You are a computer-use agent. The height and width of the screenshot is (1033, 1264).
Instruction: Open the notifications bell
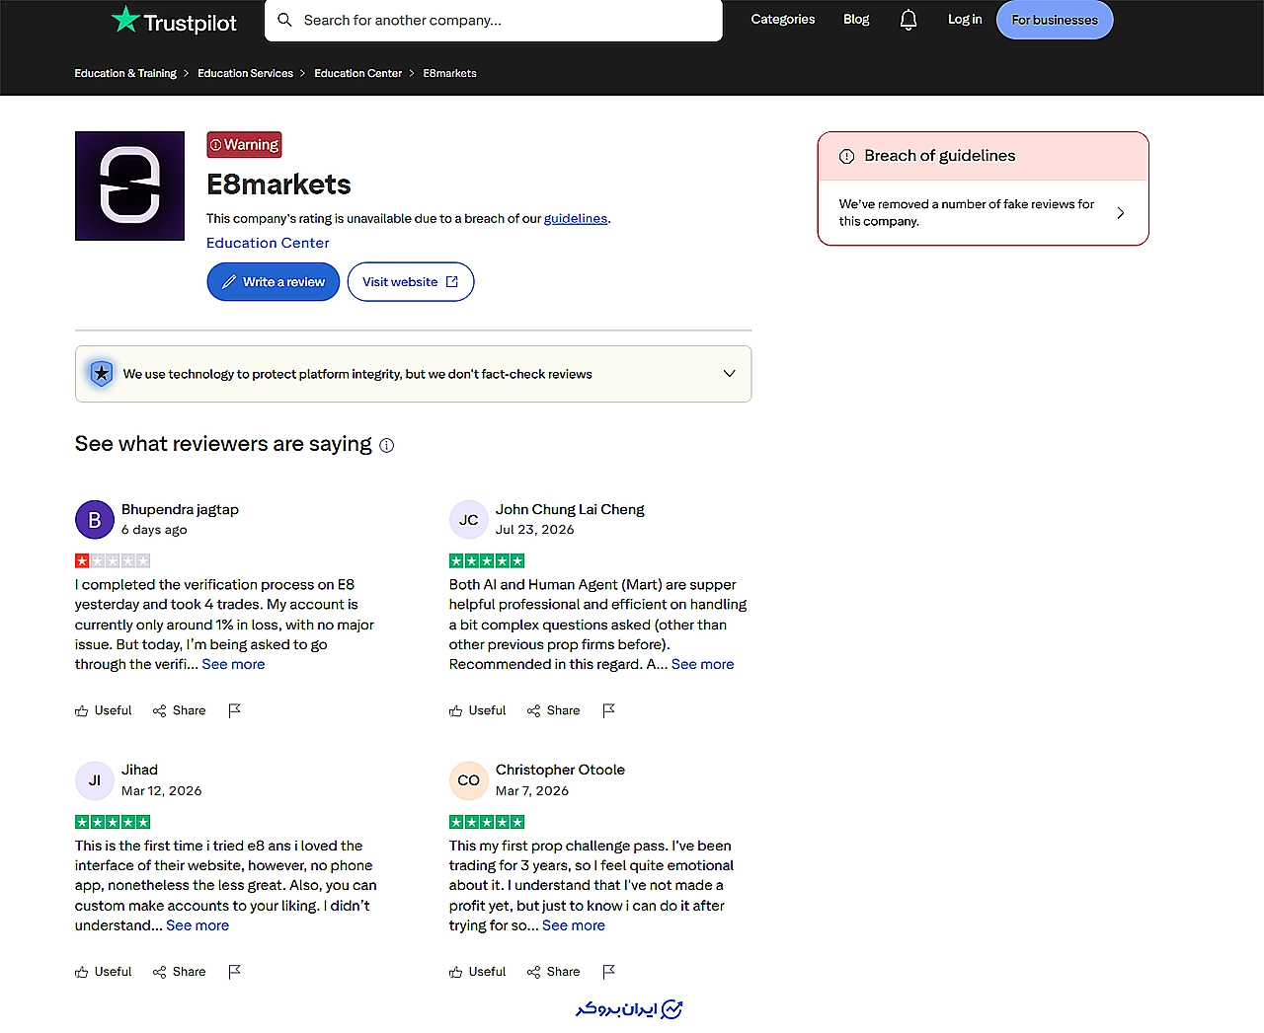(908, 20)
